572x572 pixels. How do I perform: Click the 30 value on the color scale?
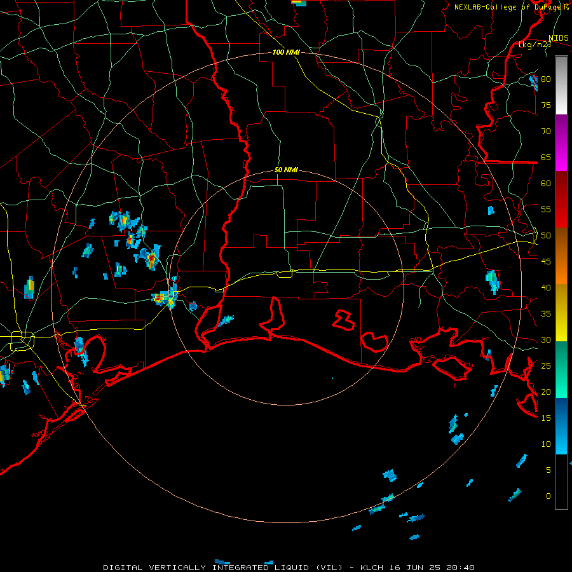click(546, 339)
